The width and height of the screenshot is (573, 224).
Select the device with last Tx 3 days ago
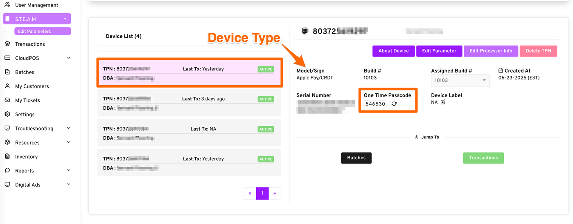point(189,103)
